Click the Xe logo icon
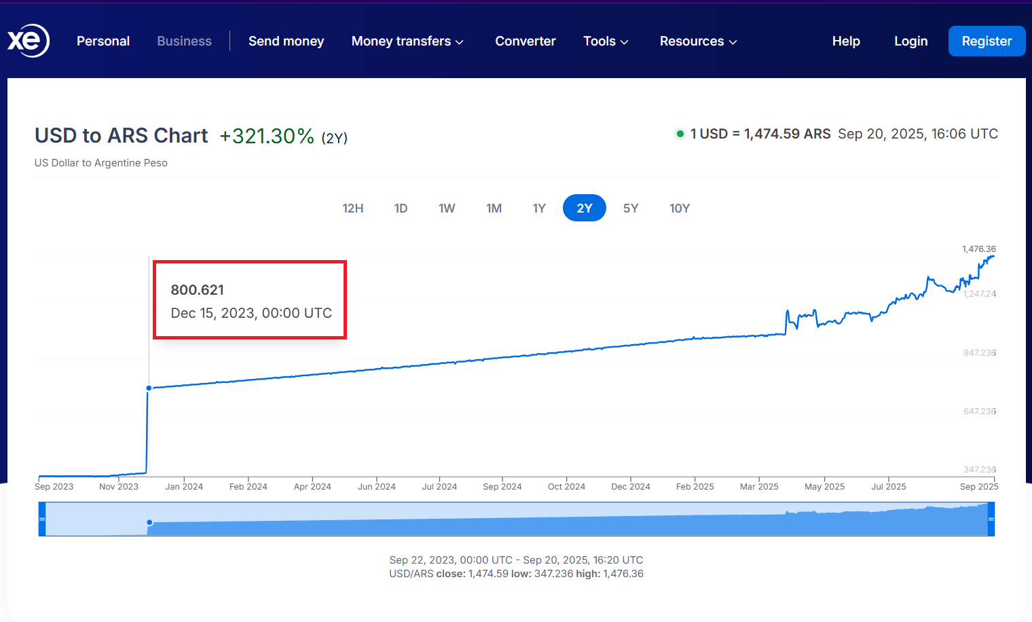Viewport: 1032px width, 622px height. pos(29,41)
